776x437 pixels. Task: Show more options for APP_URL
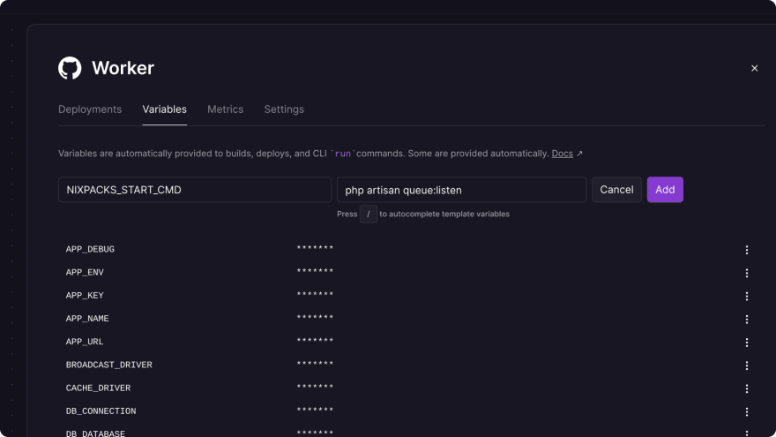pyautogui.click(x=747, y=342)
